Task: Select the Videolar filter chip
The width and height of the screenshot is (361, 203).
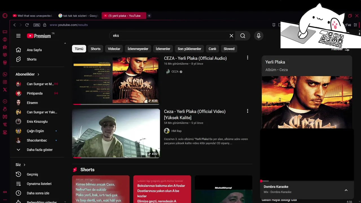Action: (x=114, y=49)
